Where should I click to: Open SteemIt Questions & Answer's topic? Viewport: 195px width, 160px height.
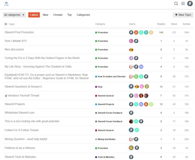(23, 86)
